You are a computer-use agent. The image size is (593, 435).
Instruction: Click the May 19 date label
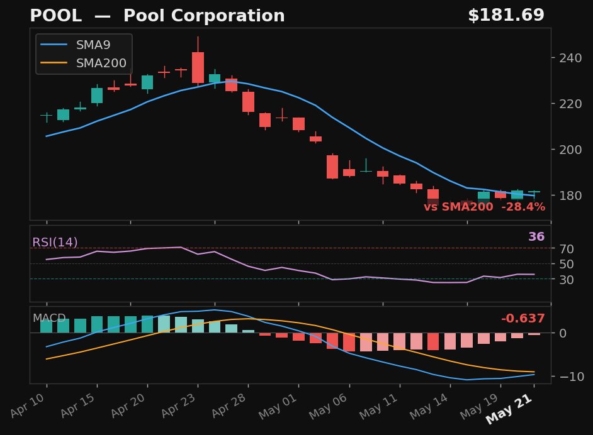click(479, 406)
